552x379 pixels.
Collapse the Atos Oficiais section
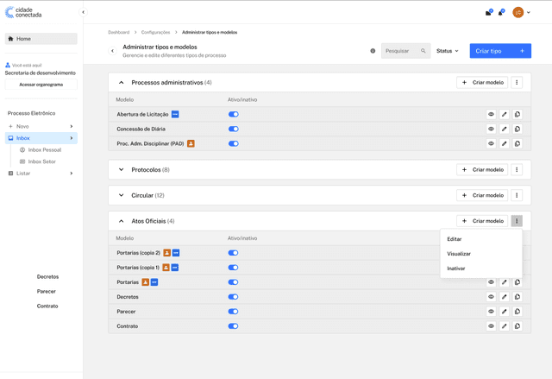[121, 221]
